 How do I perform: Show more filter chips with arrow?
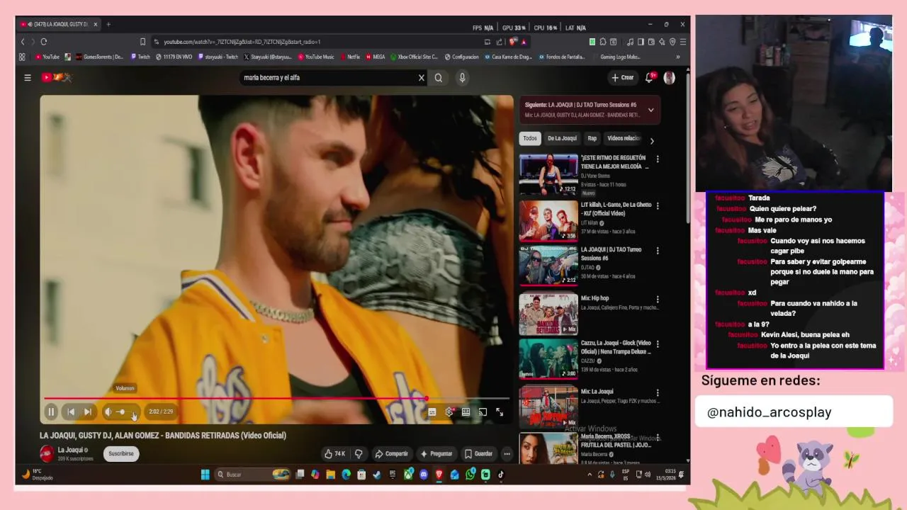(x=652, y=140)
